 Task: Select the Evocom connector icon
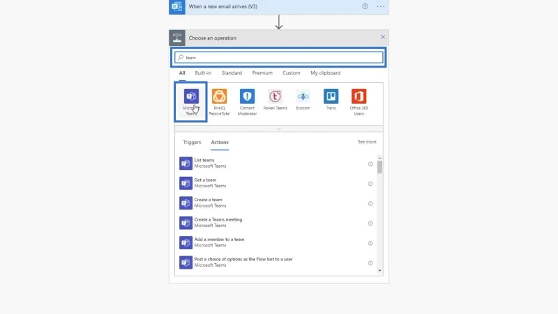(x=303, y=96)
